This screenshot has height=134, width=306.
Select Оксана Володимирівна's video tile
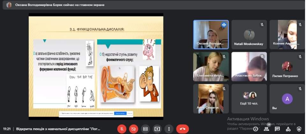click(x=211, y=34)
